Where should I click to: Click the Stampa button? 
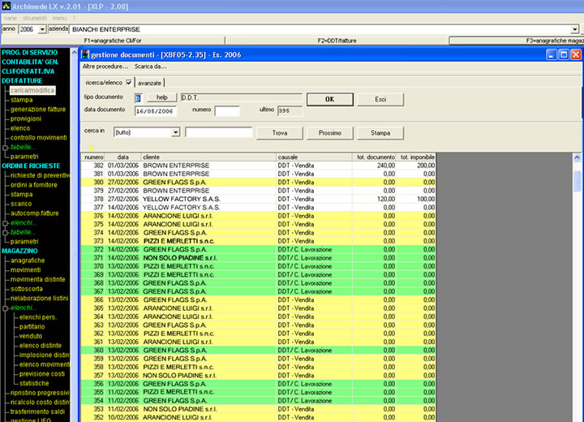(x=380, y=133)
